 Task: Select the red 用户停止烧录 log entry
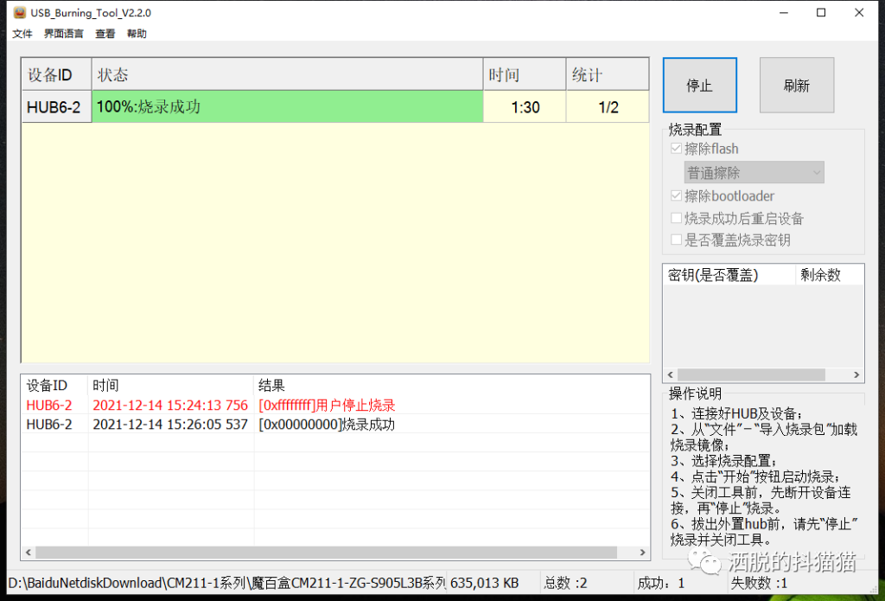click(x=327, y=406)
